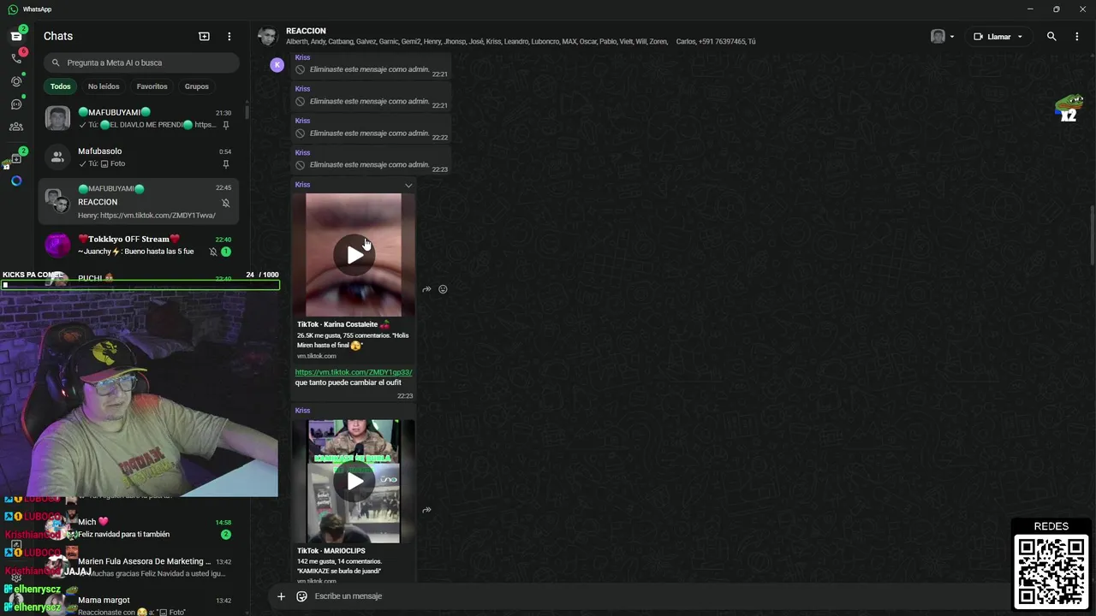Open the Channels sidebar icon
The height and width of the screenshot is (616, 1096).
point(15,104)
